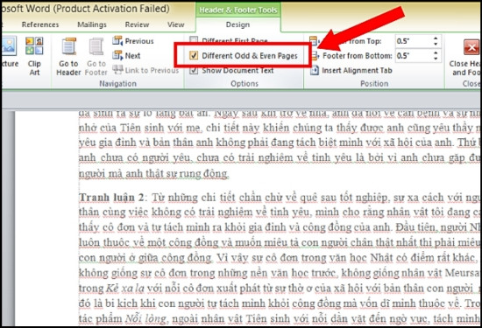Open the View tab
This screenshot has height=328, width=482.
(x=176, y=24)
